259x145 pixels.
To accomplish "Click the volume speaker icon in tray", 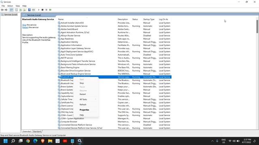I will (234, 141).
